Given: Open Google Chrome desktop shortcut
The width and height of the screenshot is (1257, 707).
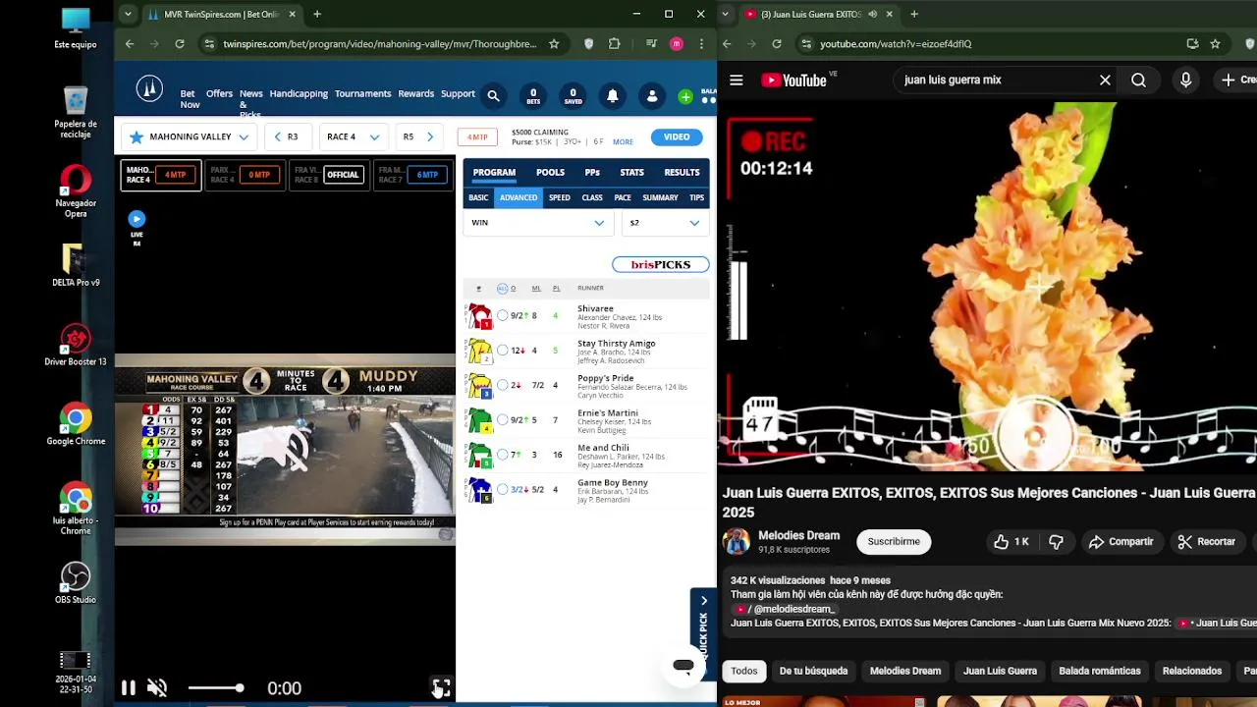Looking at the screenshot, I should point(76,424).
